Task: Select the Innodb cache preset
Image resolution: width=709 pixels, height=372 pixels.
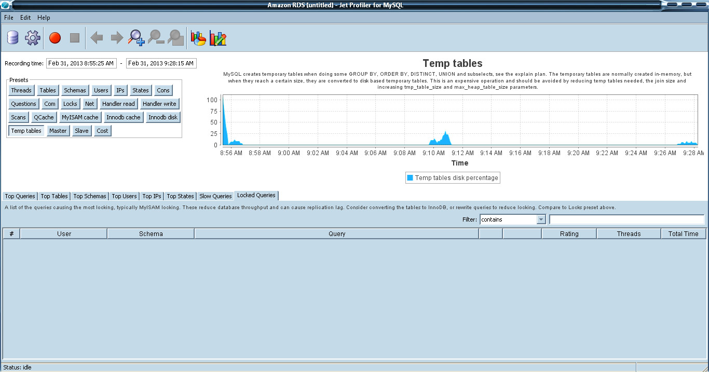Action: point(123,117)
